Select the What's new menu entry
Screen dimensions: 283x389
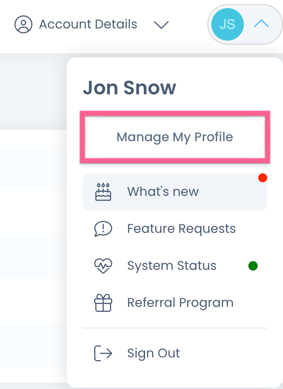click(163, 191)
